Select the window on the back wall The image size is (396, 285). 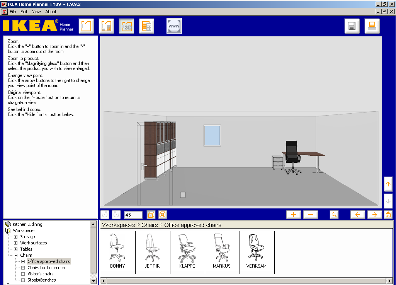(x=212, y=135)
